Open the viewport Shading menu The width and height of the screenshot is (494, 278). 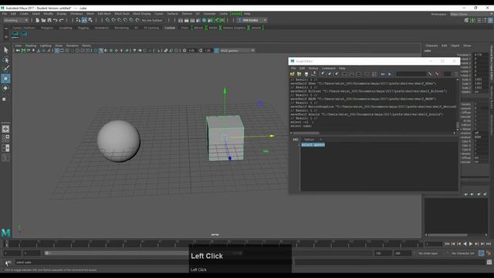(31, 46)
